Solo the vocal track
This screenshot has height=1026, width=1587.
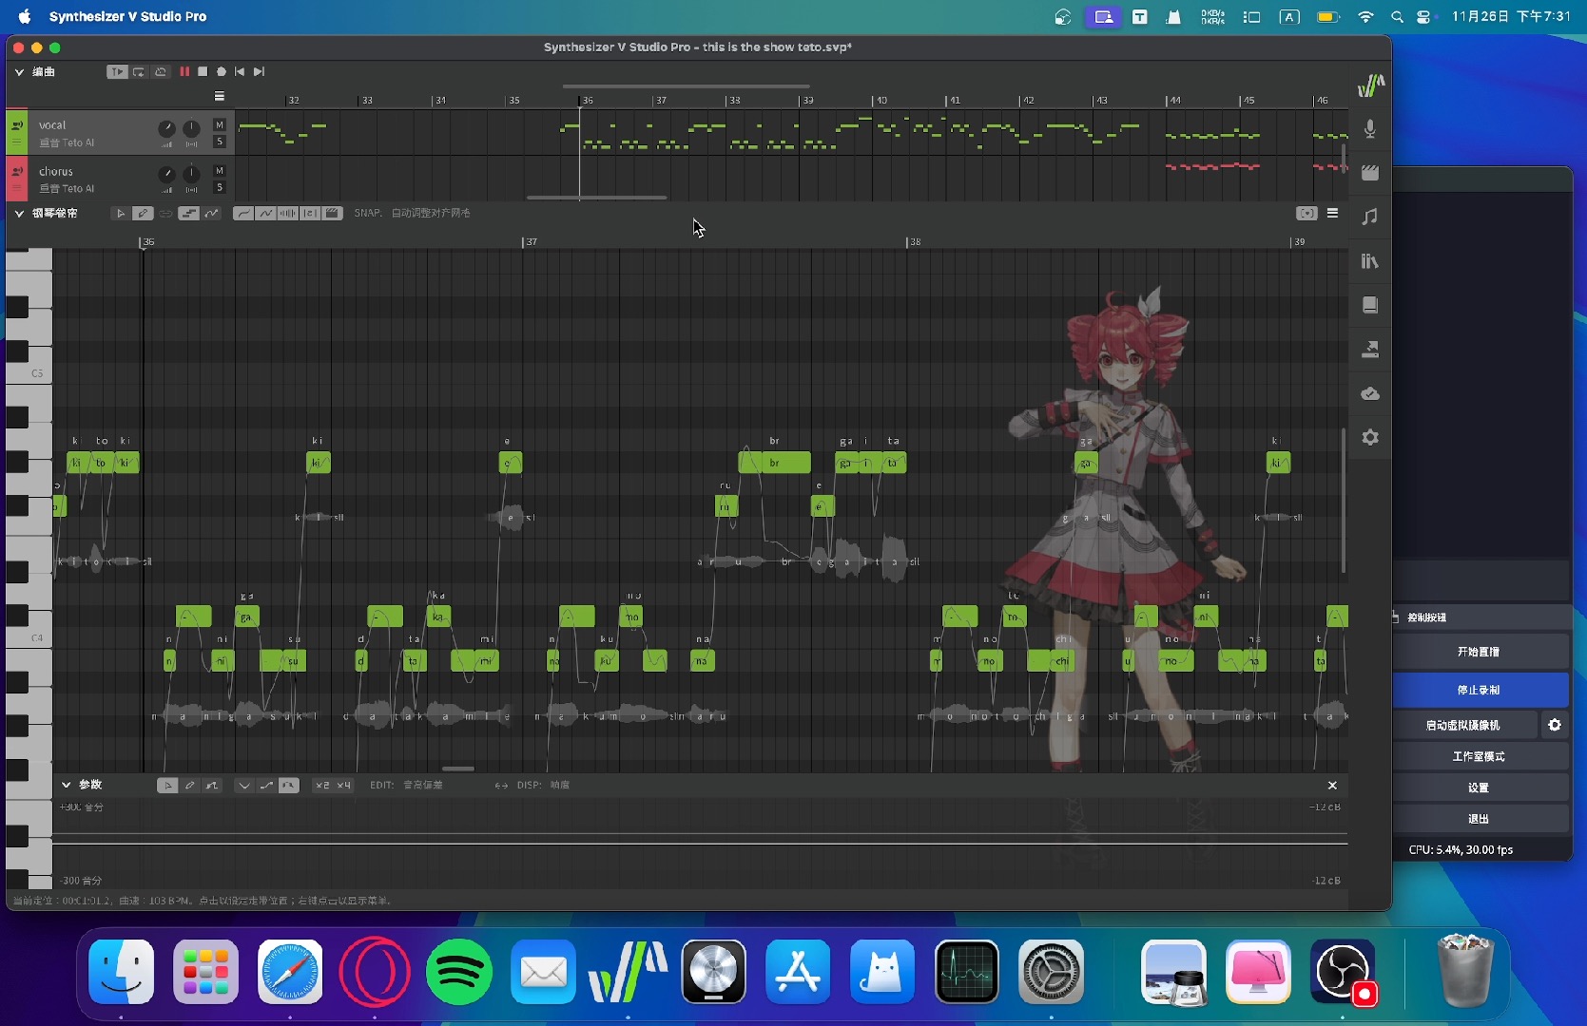click(220, 142)
